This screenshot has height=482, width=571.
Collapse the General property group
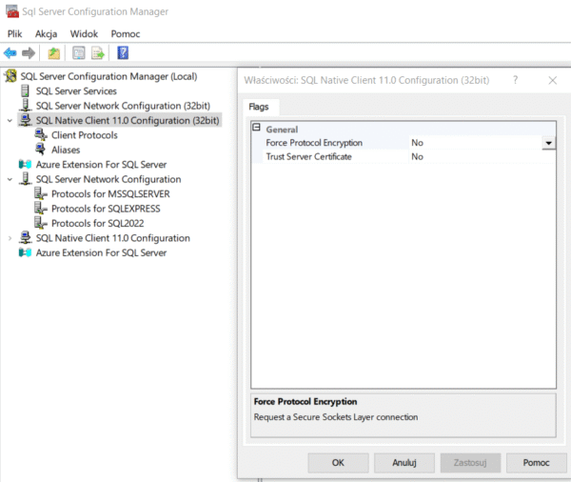(256, 128)
